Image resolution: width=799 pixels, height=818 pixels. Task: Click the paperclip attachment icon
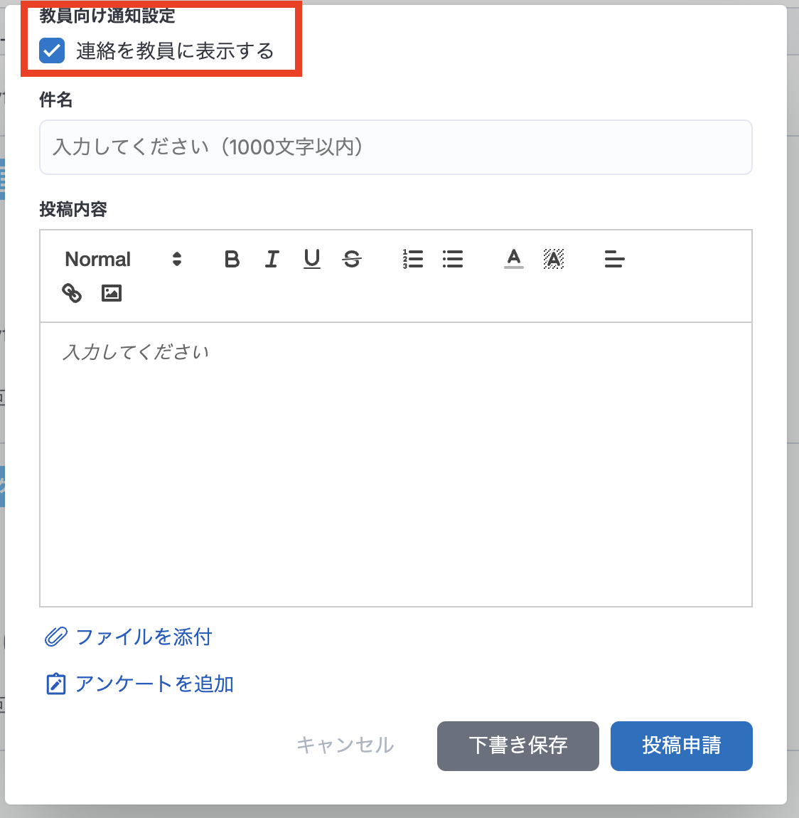pos(55,637)
